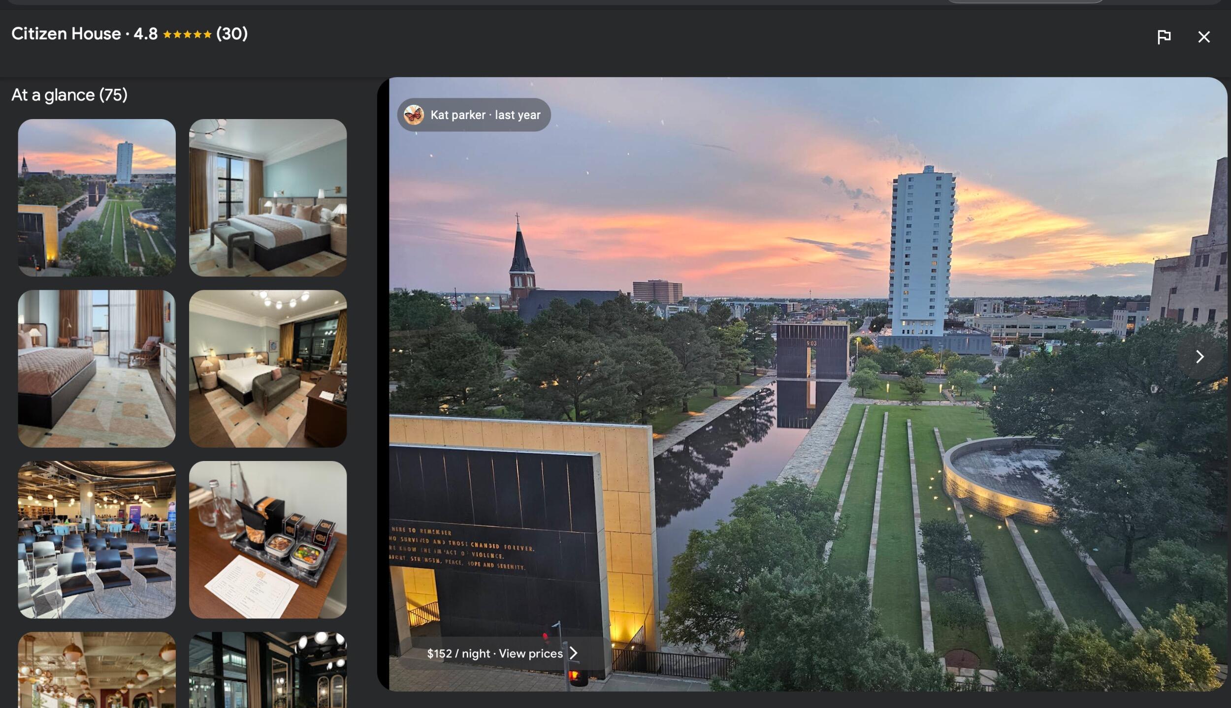The width and height of the screenshot is (1231, 708).
Task: Go to next photo with right arrow
Action: [x=1199, y=357]
